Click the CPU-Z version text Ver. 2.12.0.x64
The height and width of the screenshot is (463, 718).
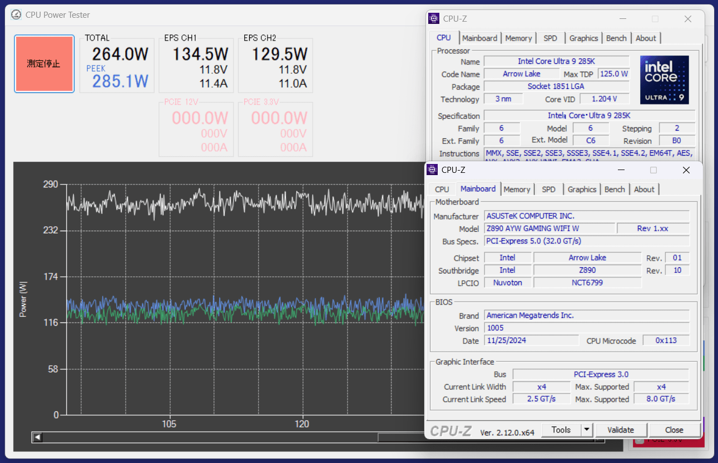(507, 432)
